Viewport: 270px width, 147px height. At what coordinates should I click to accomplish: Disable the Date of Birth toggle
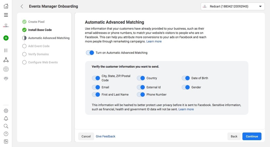click(186, 78)
